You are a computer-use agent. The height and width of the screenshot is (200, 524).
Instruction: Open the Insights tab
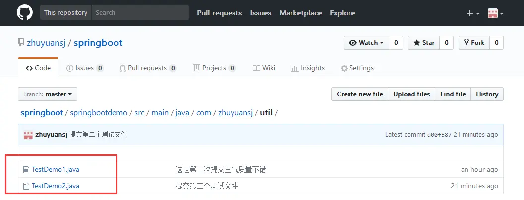308,68
